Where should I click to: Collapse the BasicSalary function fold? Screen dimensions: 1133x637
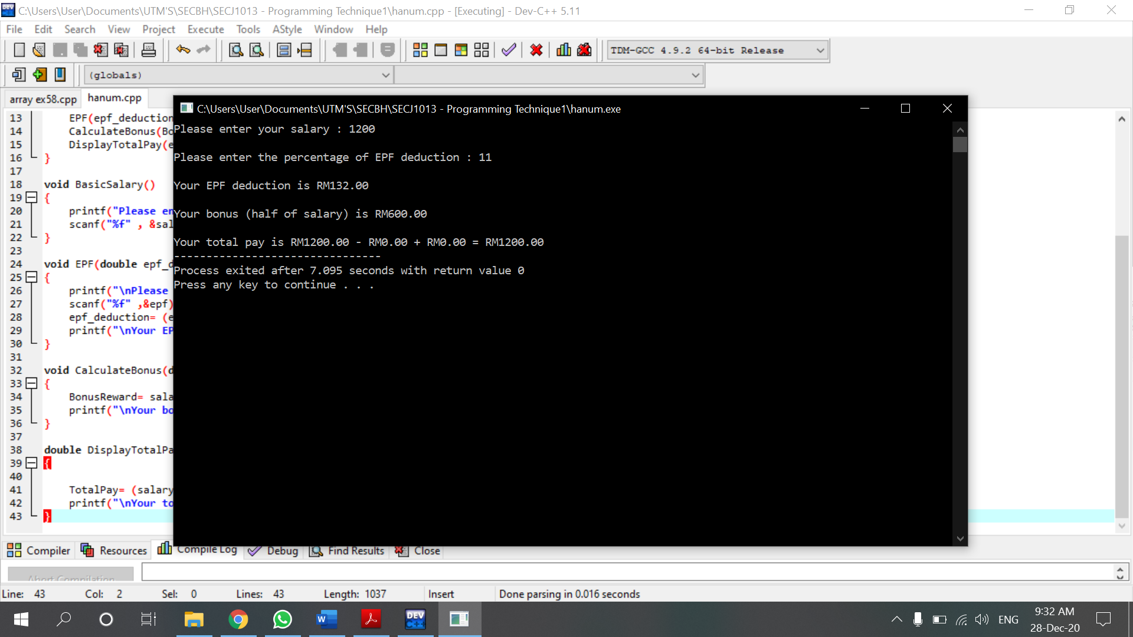(32, 197)
